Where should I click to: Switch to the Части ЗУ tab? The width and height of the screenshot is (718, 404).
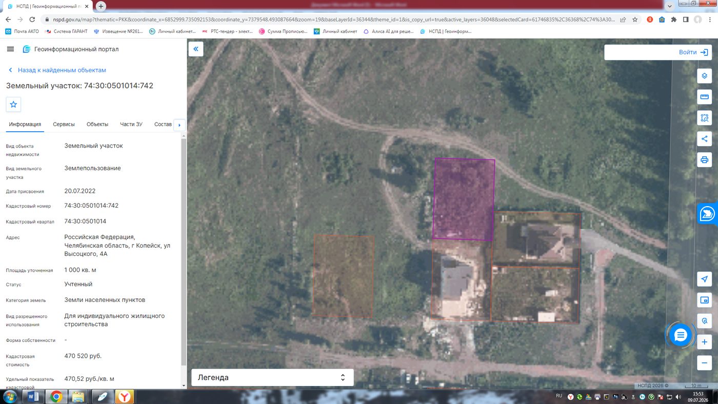131,125
